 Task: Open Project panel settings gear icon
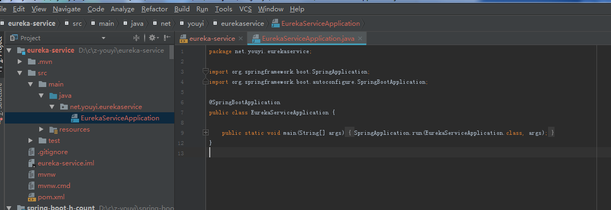tap(152, 38)
